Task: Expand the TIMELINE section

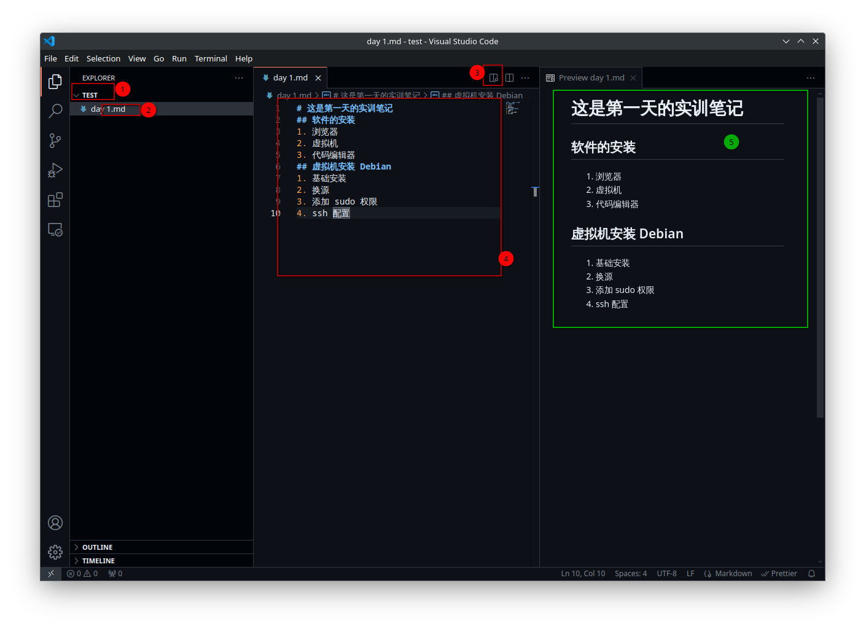Action: click(x=162, y=561)
